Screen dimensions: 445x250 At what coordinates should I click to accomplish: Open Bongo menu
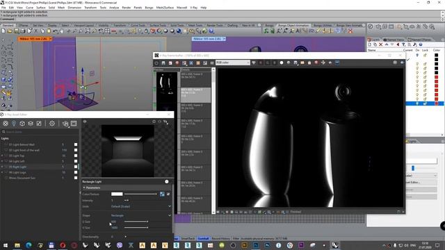coord(149,8)
